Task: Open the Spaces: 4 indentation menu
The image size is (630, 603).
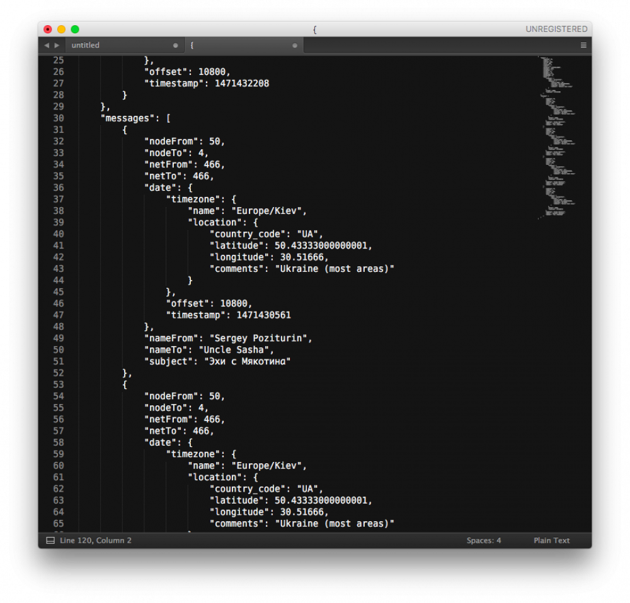Action: (x=484, y=540)
